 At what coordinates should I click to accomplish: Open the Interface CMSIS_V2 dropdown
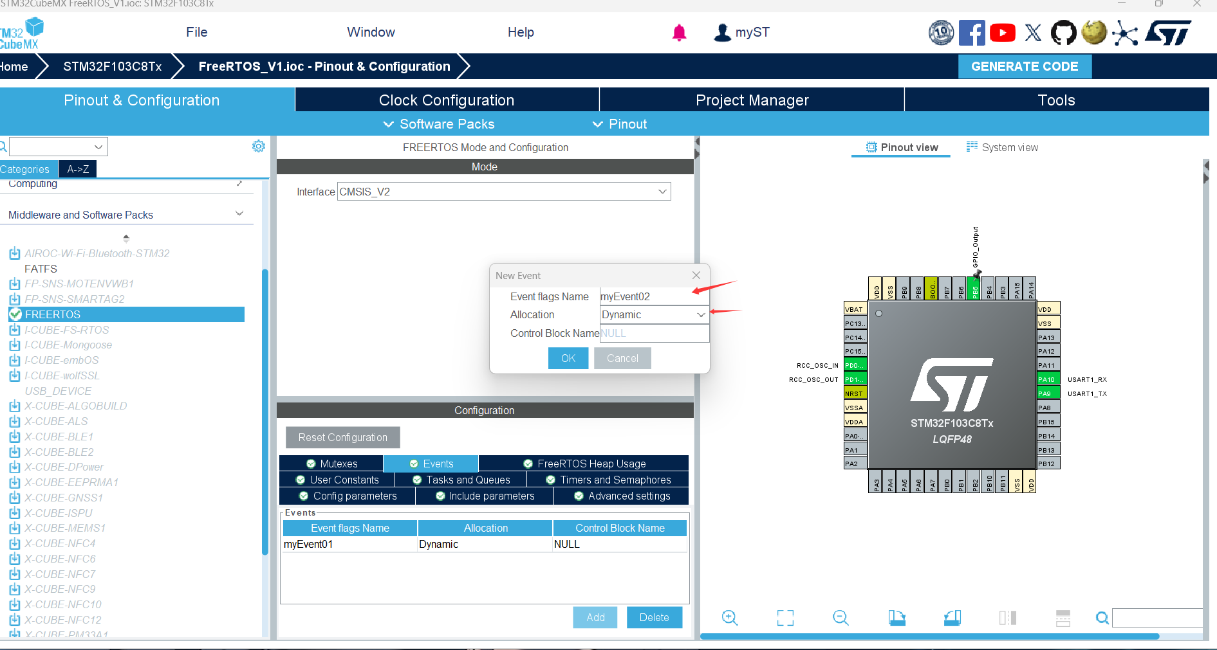[504, 192]
